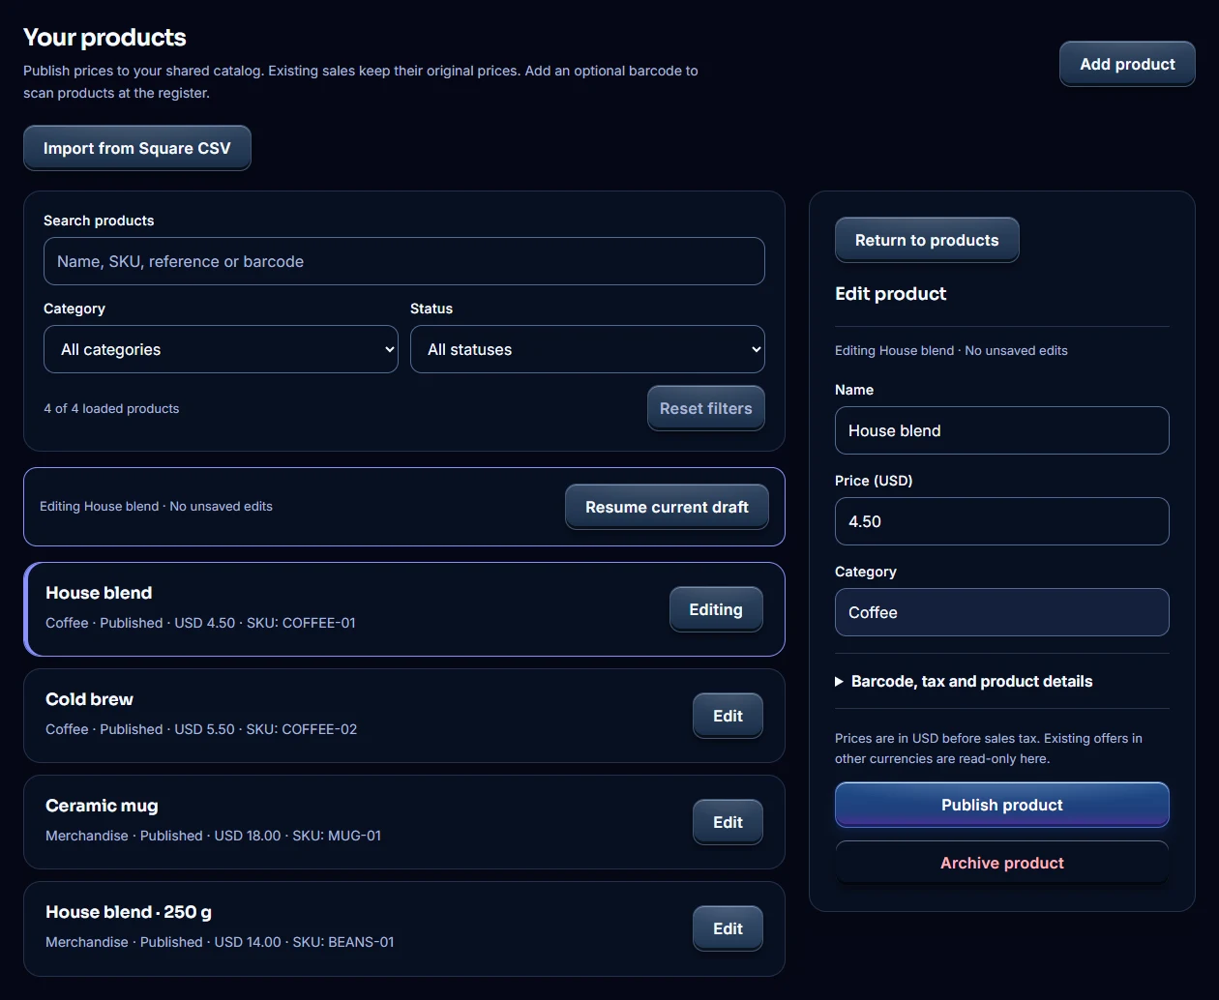The height and width of the screenshot is (1000, 1219).
Task: Click the Your products heading
Action: [x=104, y=37]
